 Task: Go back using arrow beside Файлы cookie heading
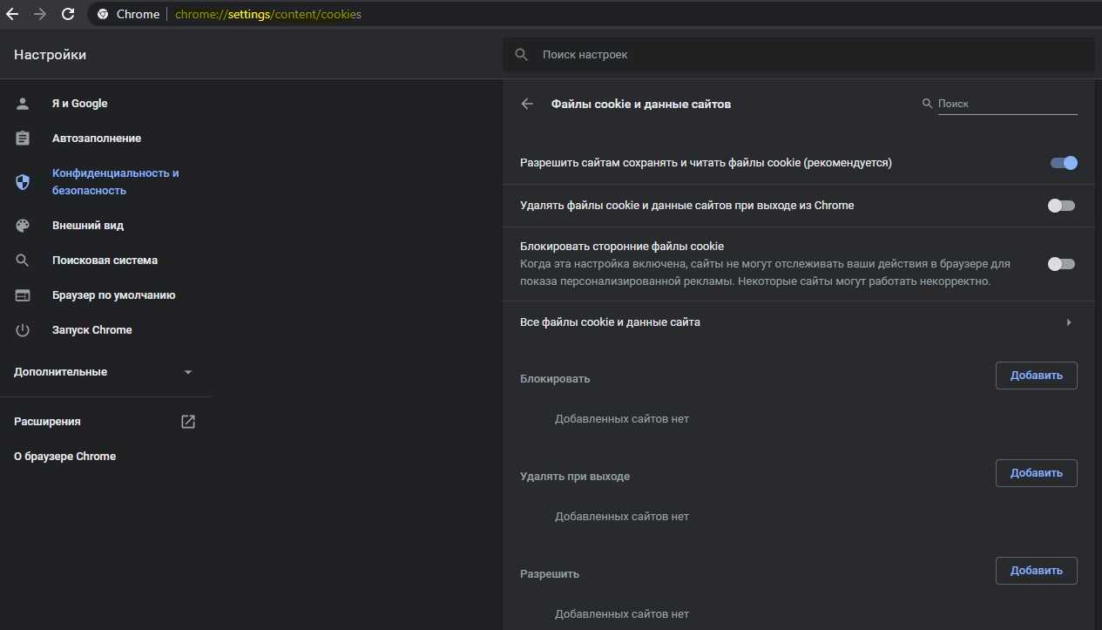click(x=526, y=104)
